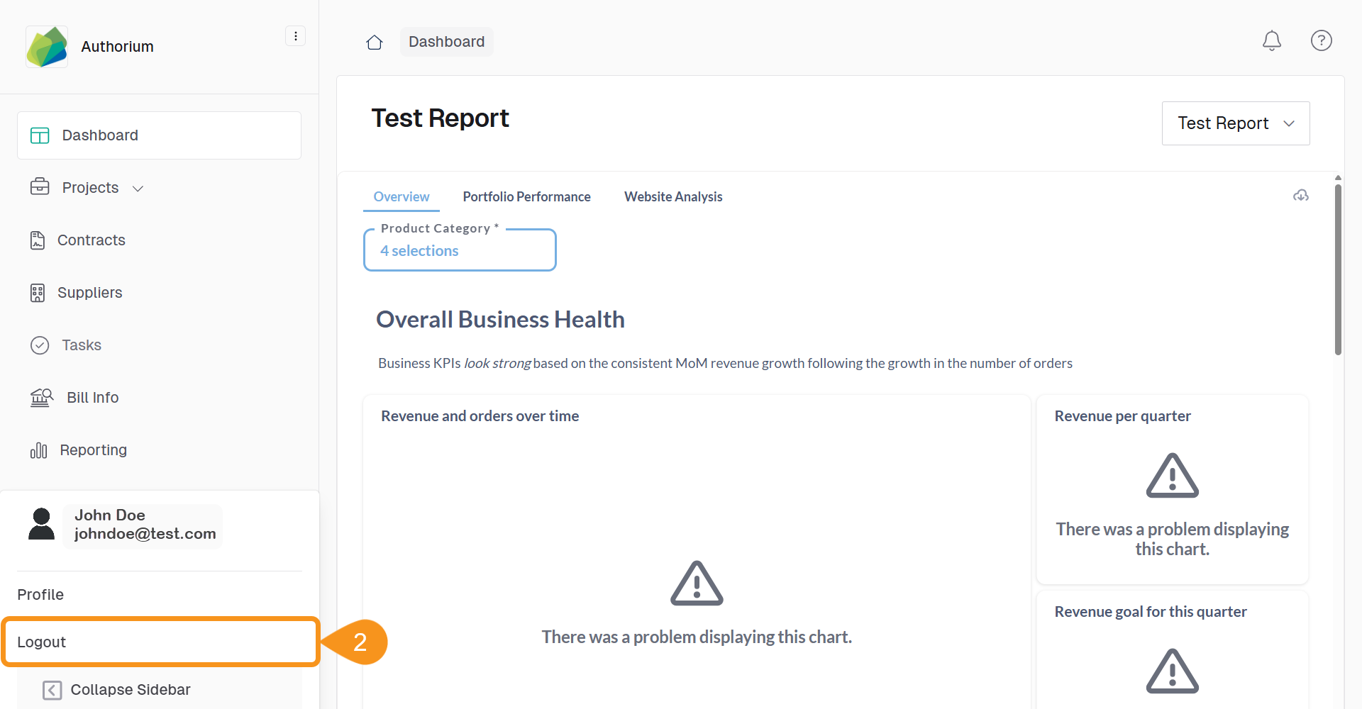
Task: Click the Logout option
Action: 160,642
